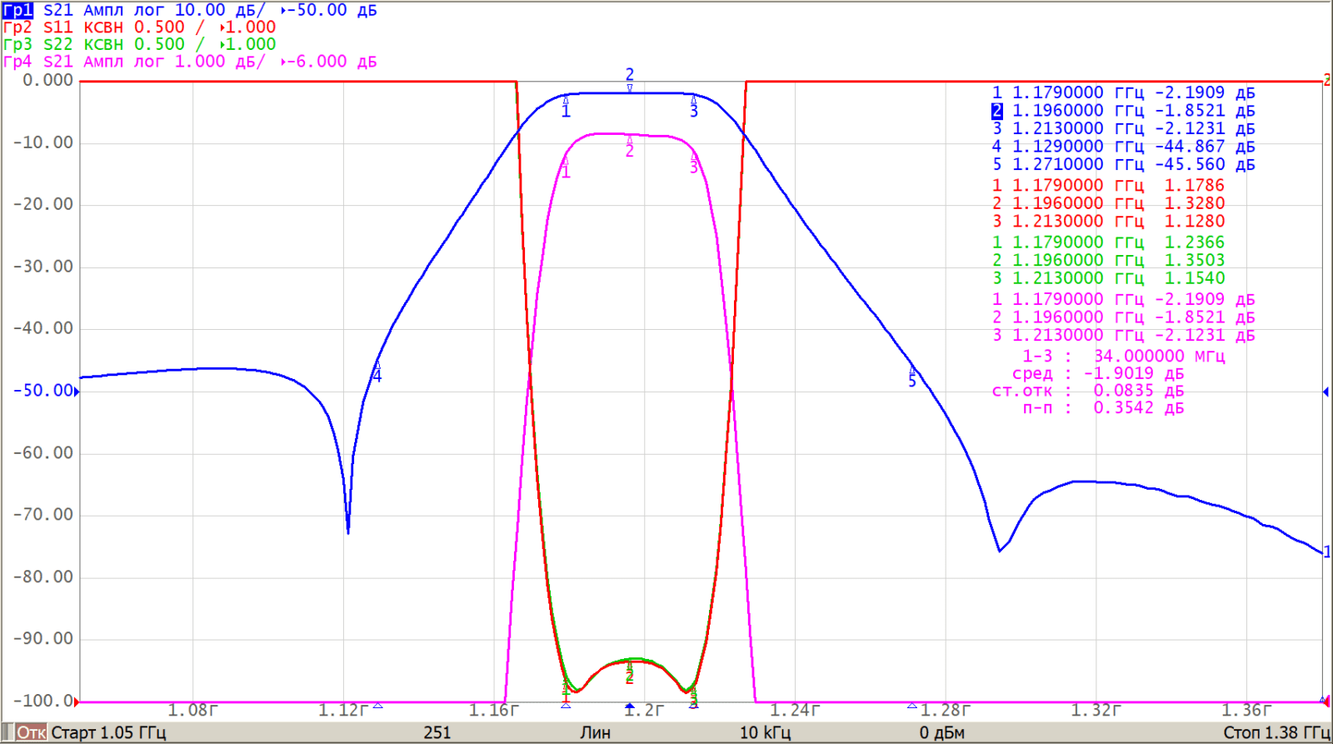Screen dimensions: 1333x744
Task: Open the КСВН format of trace Гр2
Action: coord(103,27)
